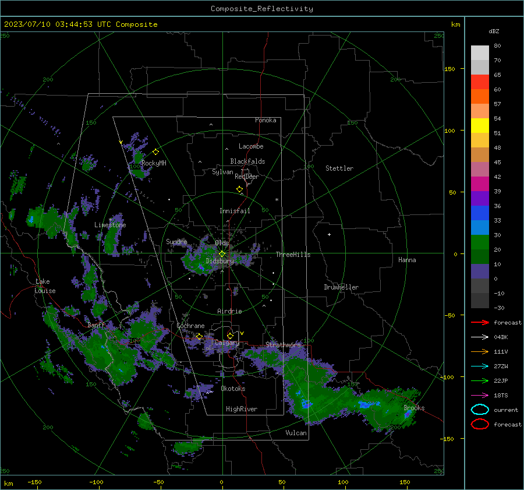The width and height of the screenshot is (524, 490).
Task: Click the Banff town label
Action: pos(96,325)
